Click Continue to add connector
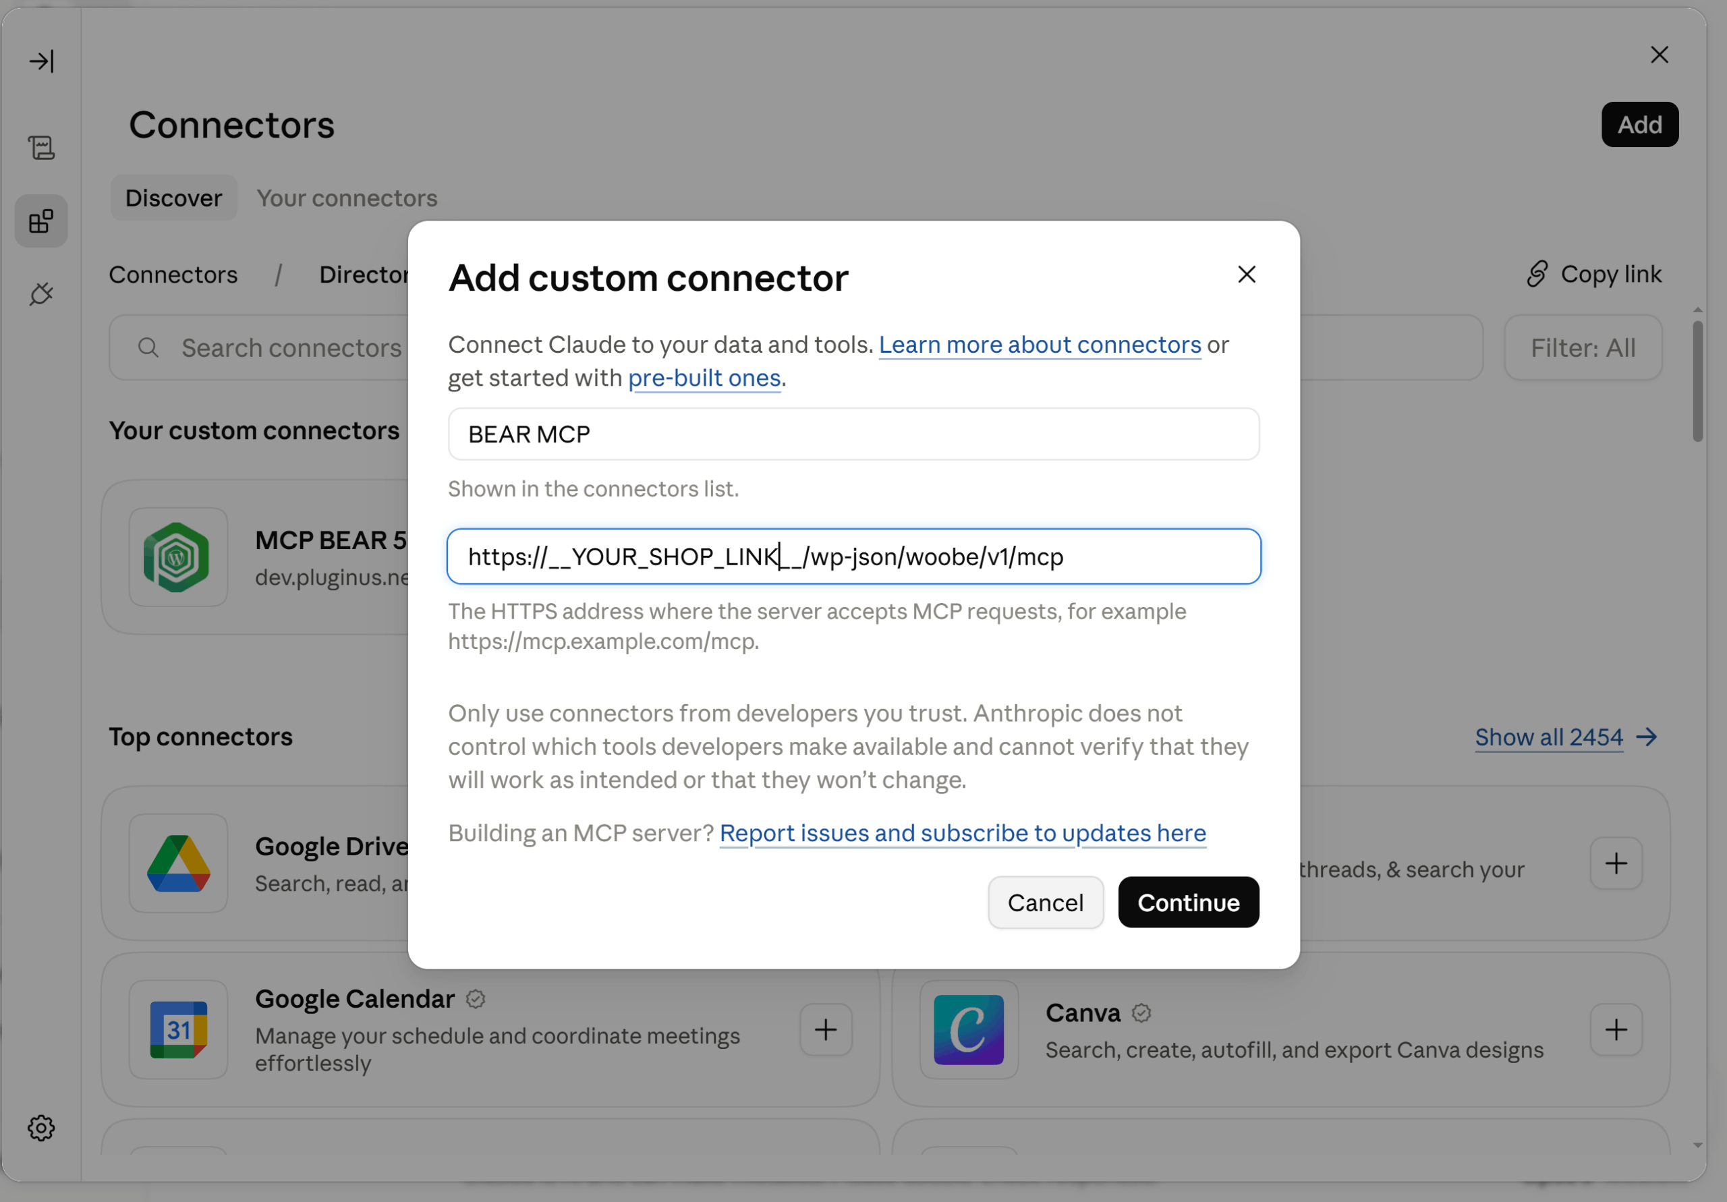Screen dimensions: 1727x1202 (1189, 903)
